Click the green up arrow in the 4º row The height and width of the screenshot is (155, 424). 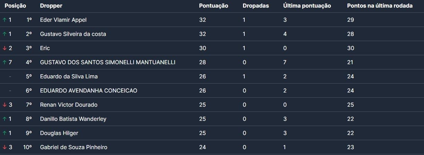[x=4, y=62]
